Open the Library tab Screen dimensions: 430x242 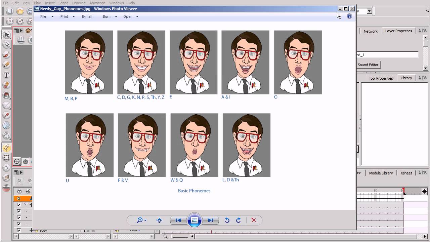click(x=406, y=78)
